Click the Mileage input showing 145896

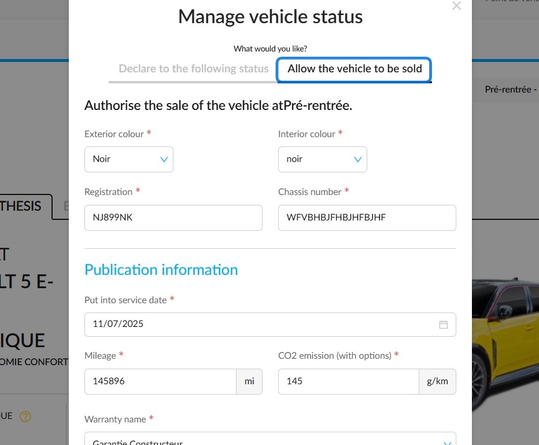160,381
